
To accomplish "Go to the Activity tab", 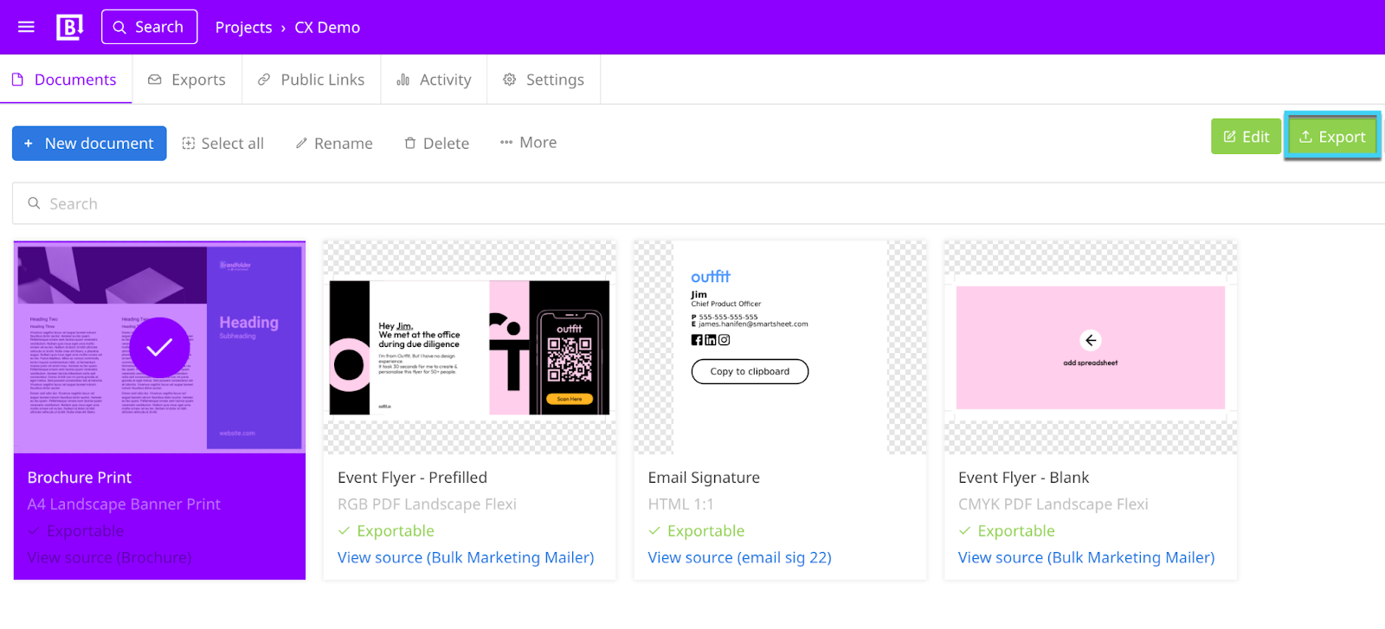I will pyautogui.click(x=434, y=80).
